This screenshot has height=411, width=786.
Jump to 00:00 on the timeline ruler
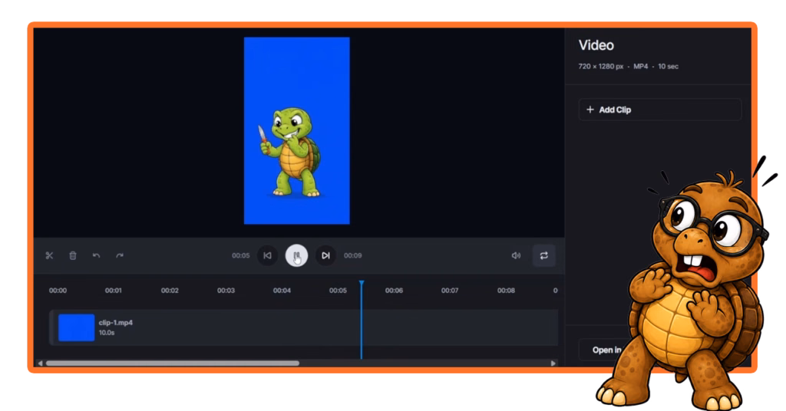pos(58,291)
